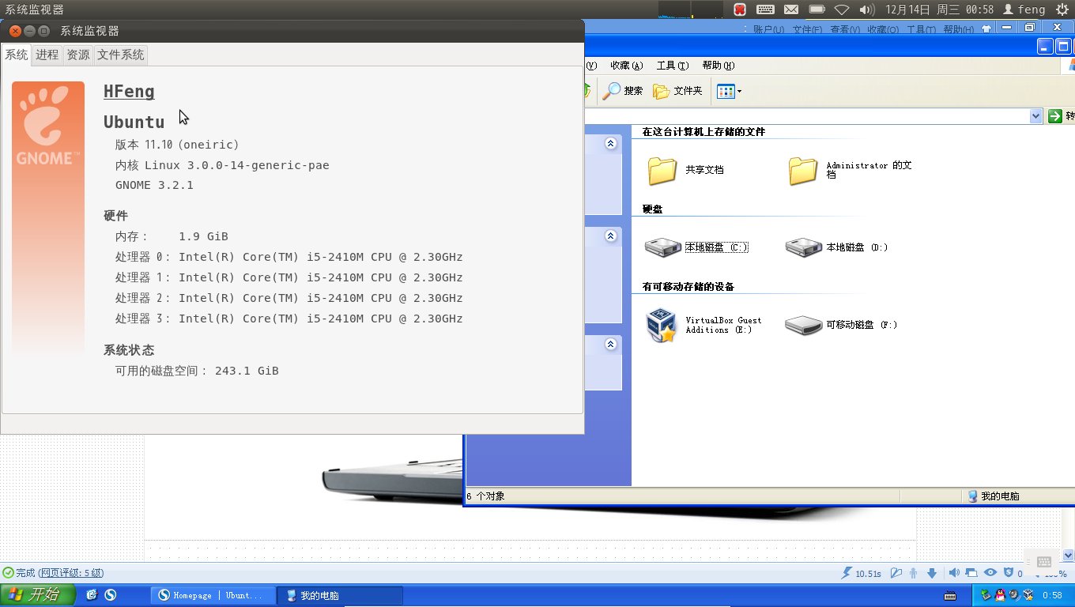
Task: Collapse the second side panel chevron
Action: (x=610, y=236)
